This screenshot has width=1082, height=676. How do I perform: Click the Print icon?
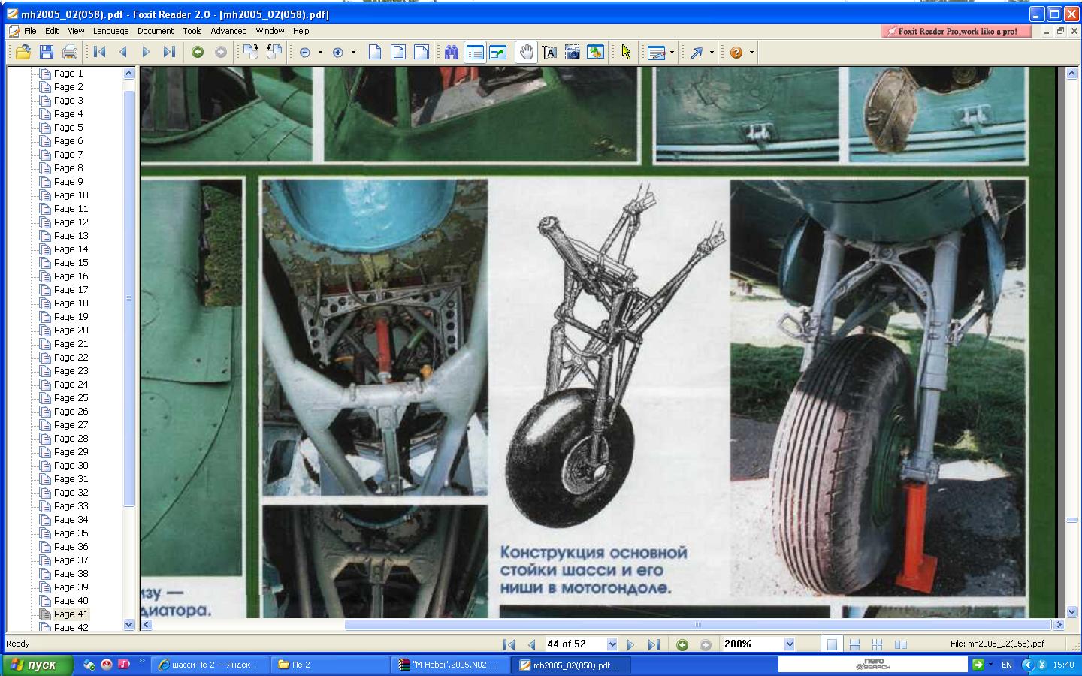coord(70,52)
